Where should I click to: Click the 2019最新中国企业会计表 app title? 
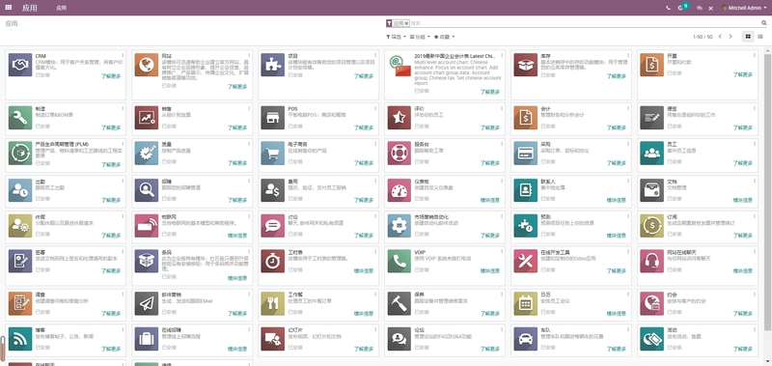(x=455, y=56)
